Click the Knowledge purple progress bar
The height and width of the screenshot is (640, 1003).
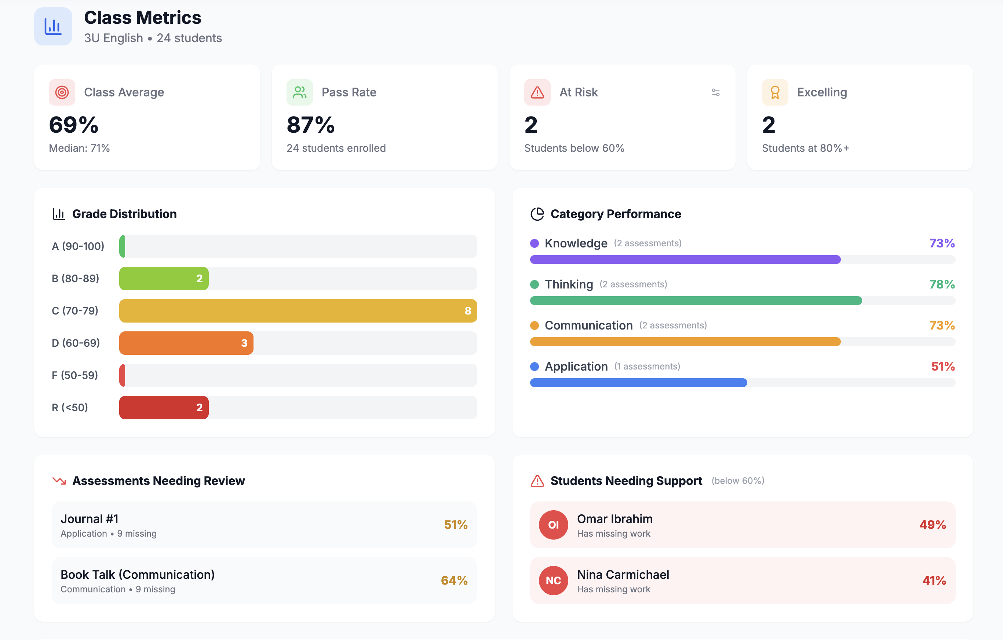[685, 260]
